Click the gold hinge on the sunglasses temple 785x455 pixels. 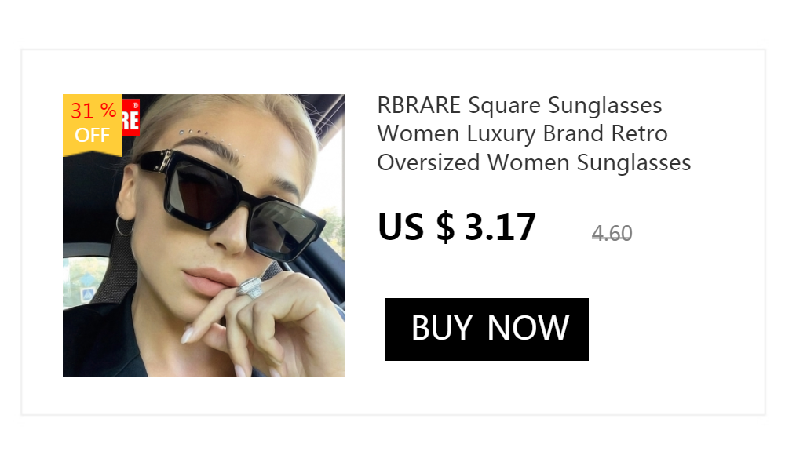[x=164, y=161]
